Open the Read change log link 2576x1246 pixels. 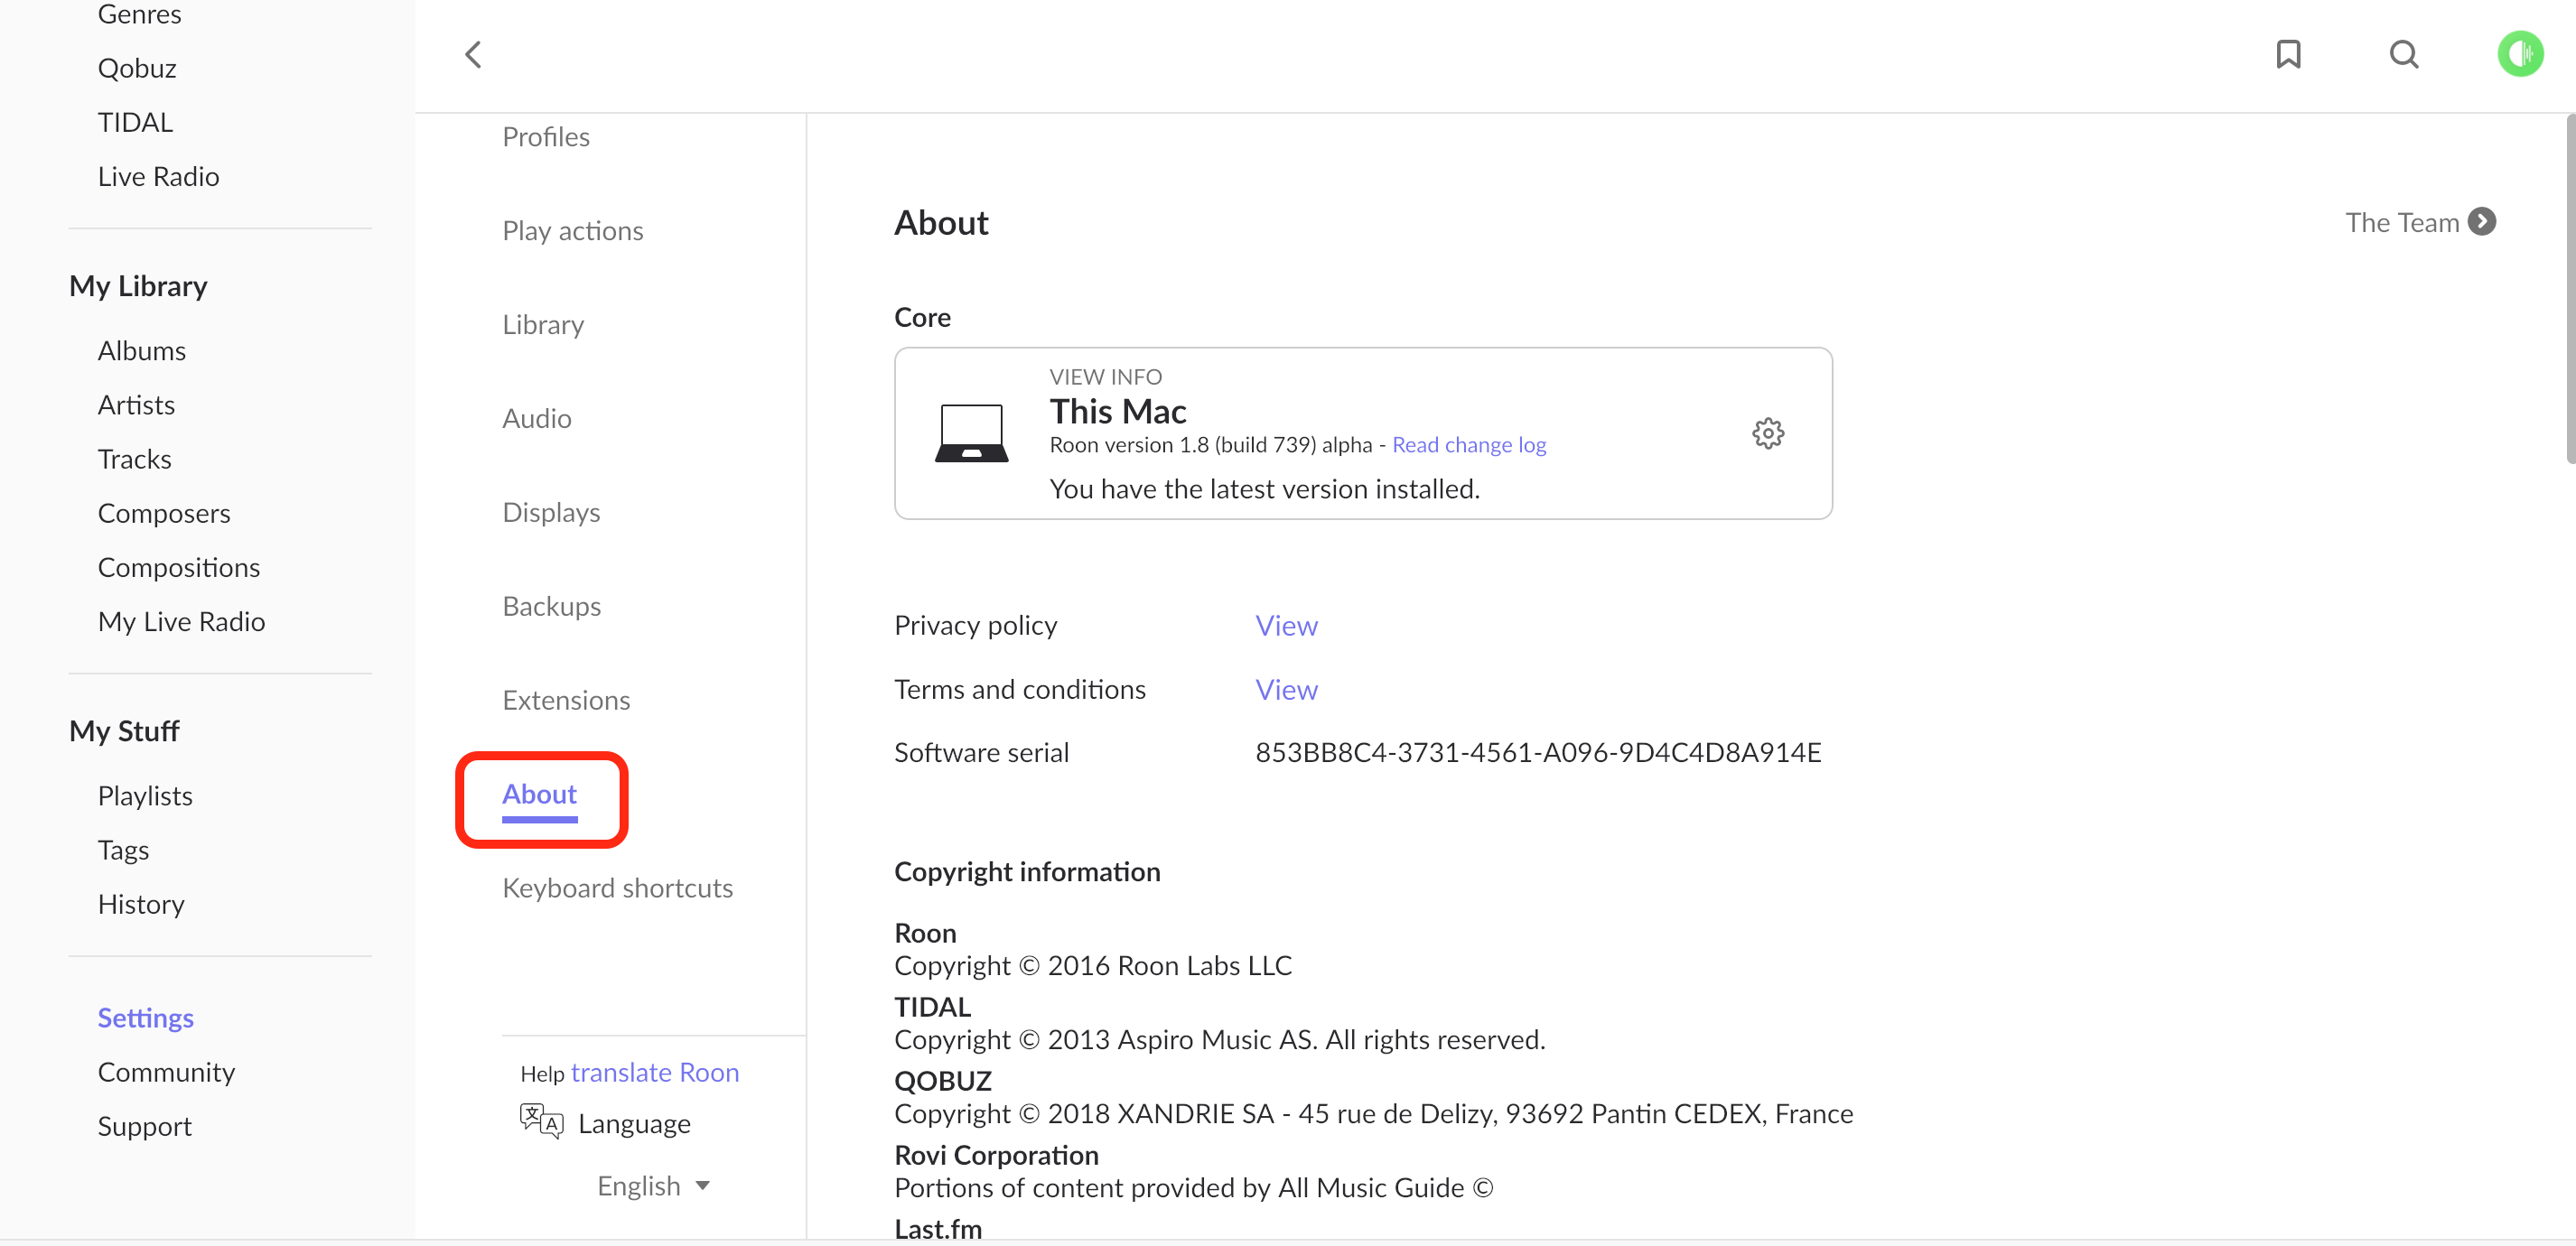pos(1469,445)
